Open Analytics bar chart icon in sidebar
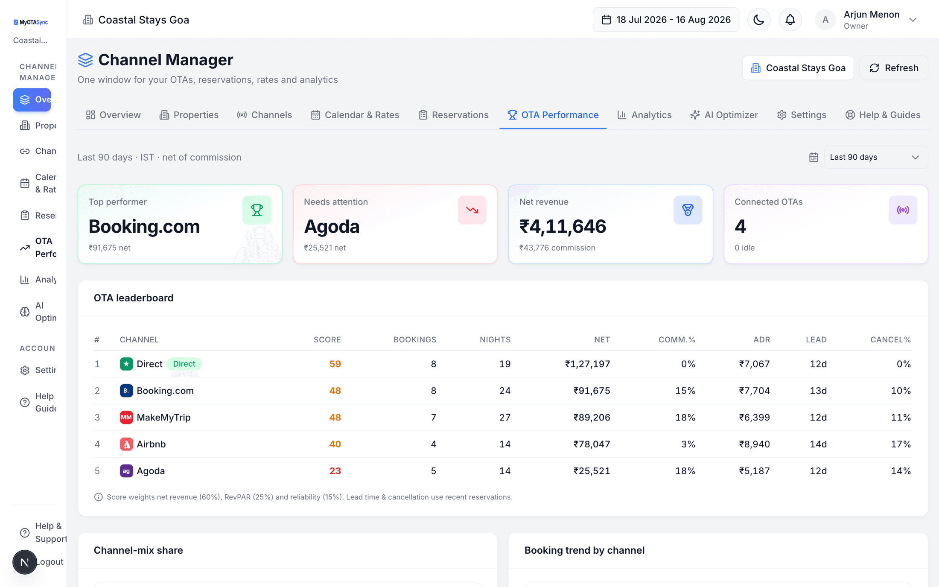Screen dimensions: 939x587 click(x=25, y=280)
